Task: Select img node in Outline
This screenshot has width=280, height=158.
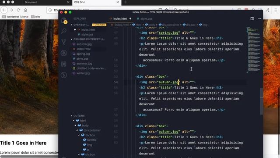Action: [90, 145]
